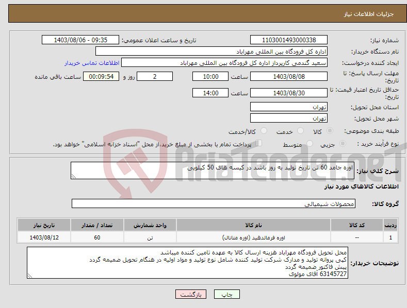
Task: Click the row number cell 1
Action: (x=390, y=237)
